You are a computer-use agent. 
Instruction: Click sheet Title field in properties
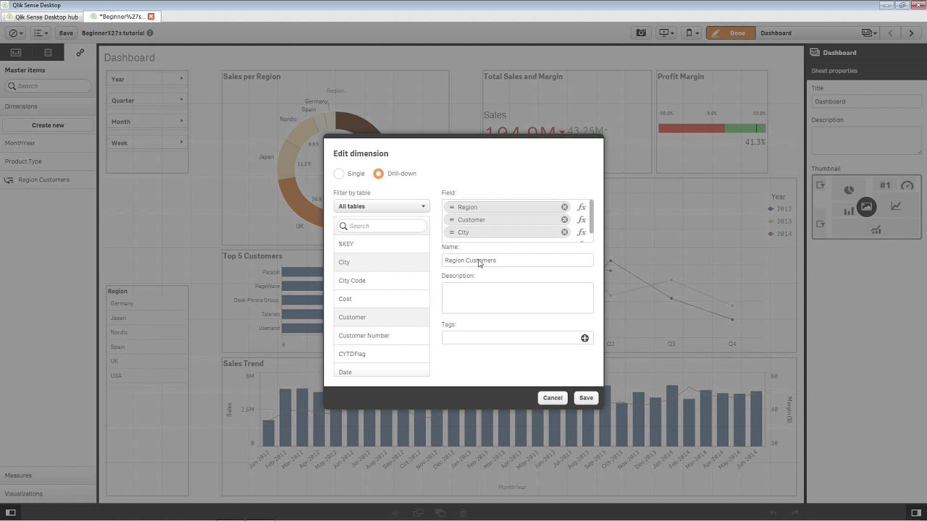click(866, 101)
